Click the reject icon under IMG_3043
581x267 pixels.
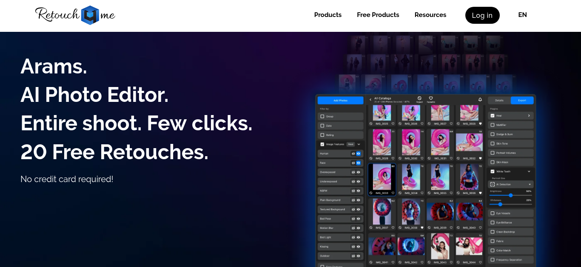[429, 262]
